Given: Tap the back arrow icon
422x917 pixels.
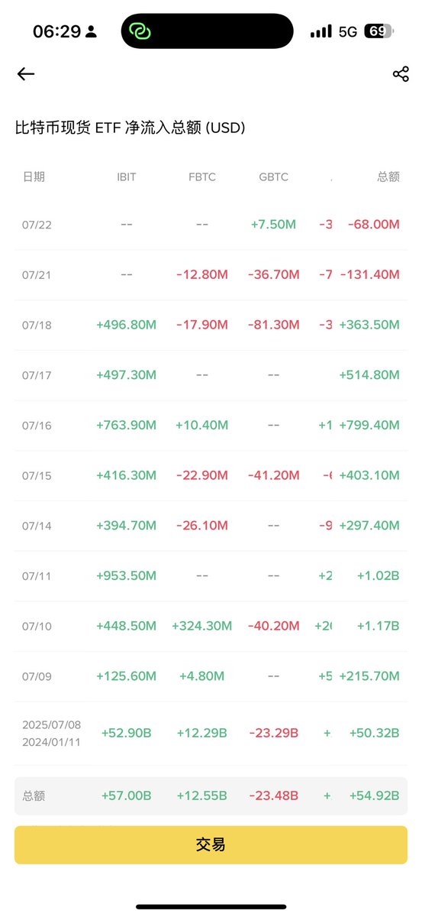Looking at the screenshot, I should [x=26, y=73].
